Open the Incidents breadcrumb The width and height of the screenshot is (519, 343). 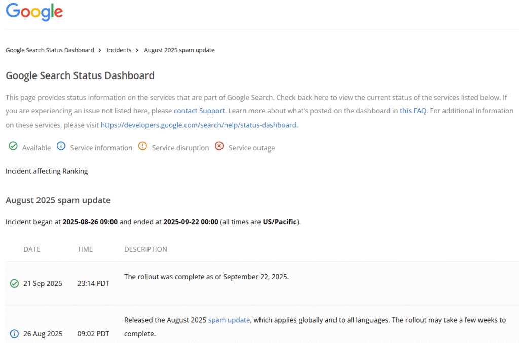point(119,50)
